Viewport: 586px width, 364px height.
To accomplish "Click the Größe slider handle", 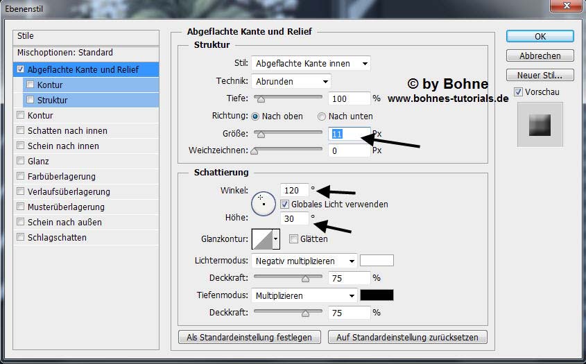I will [261, 135].
